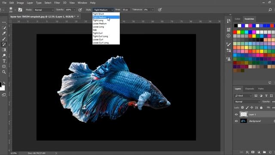Open the Filter menu

[x=57, y=3]
